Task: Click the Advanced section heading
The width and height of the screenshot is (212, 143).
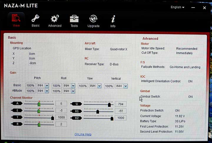Action: [x=150, y=38]
